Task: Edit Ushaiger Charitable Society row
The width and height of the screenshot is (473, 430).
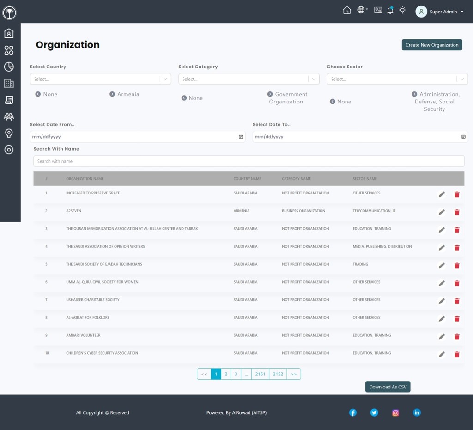Action: click(442, 301)
